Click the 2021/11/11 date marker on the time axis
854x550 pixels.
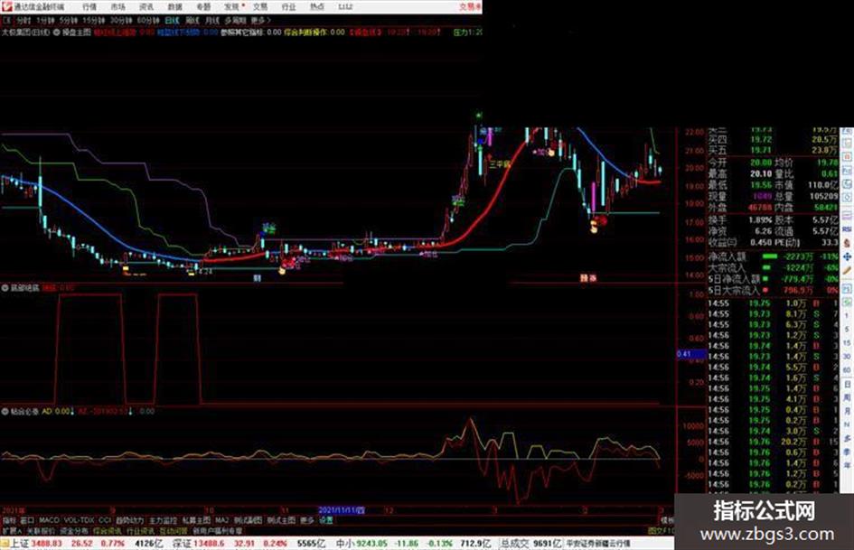[342, 510]
